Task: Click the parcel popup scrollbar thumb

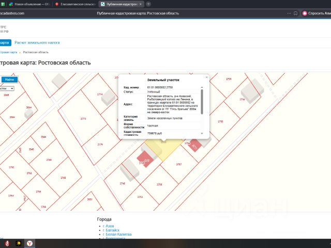Action: tap(202, 102)
